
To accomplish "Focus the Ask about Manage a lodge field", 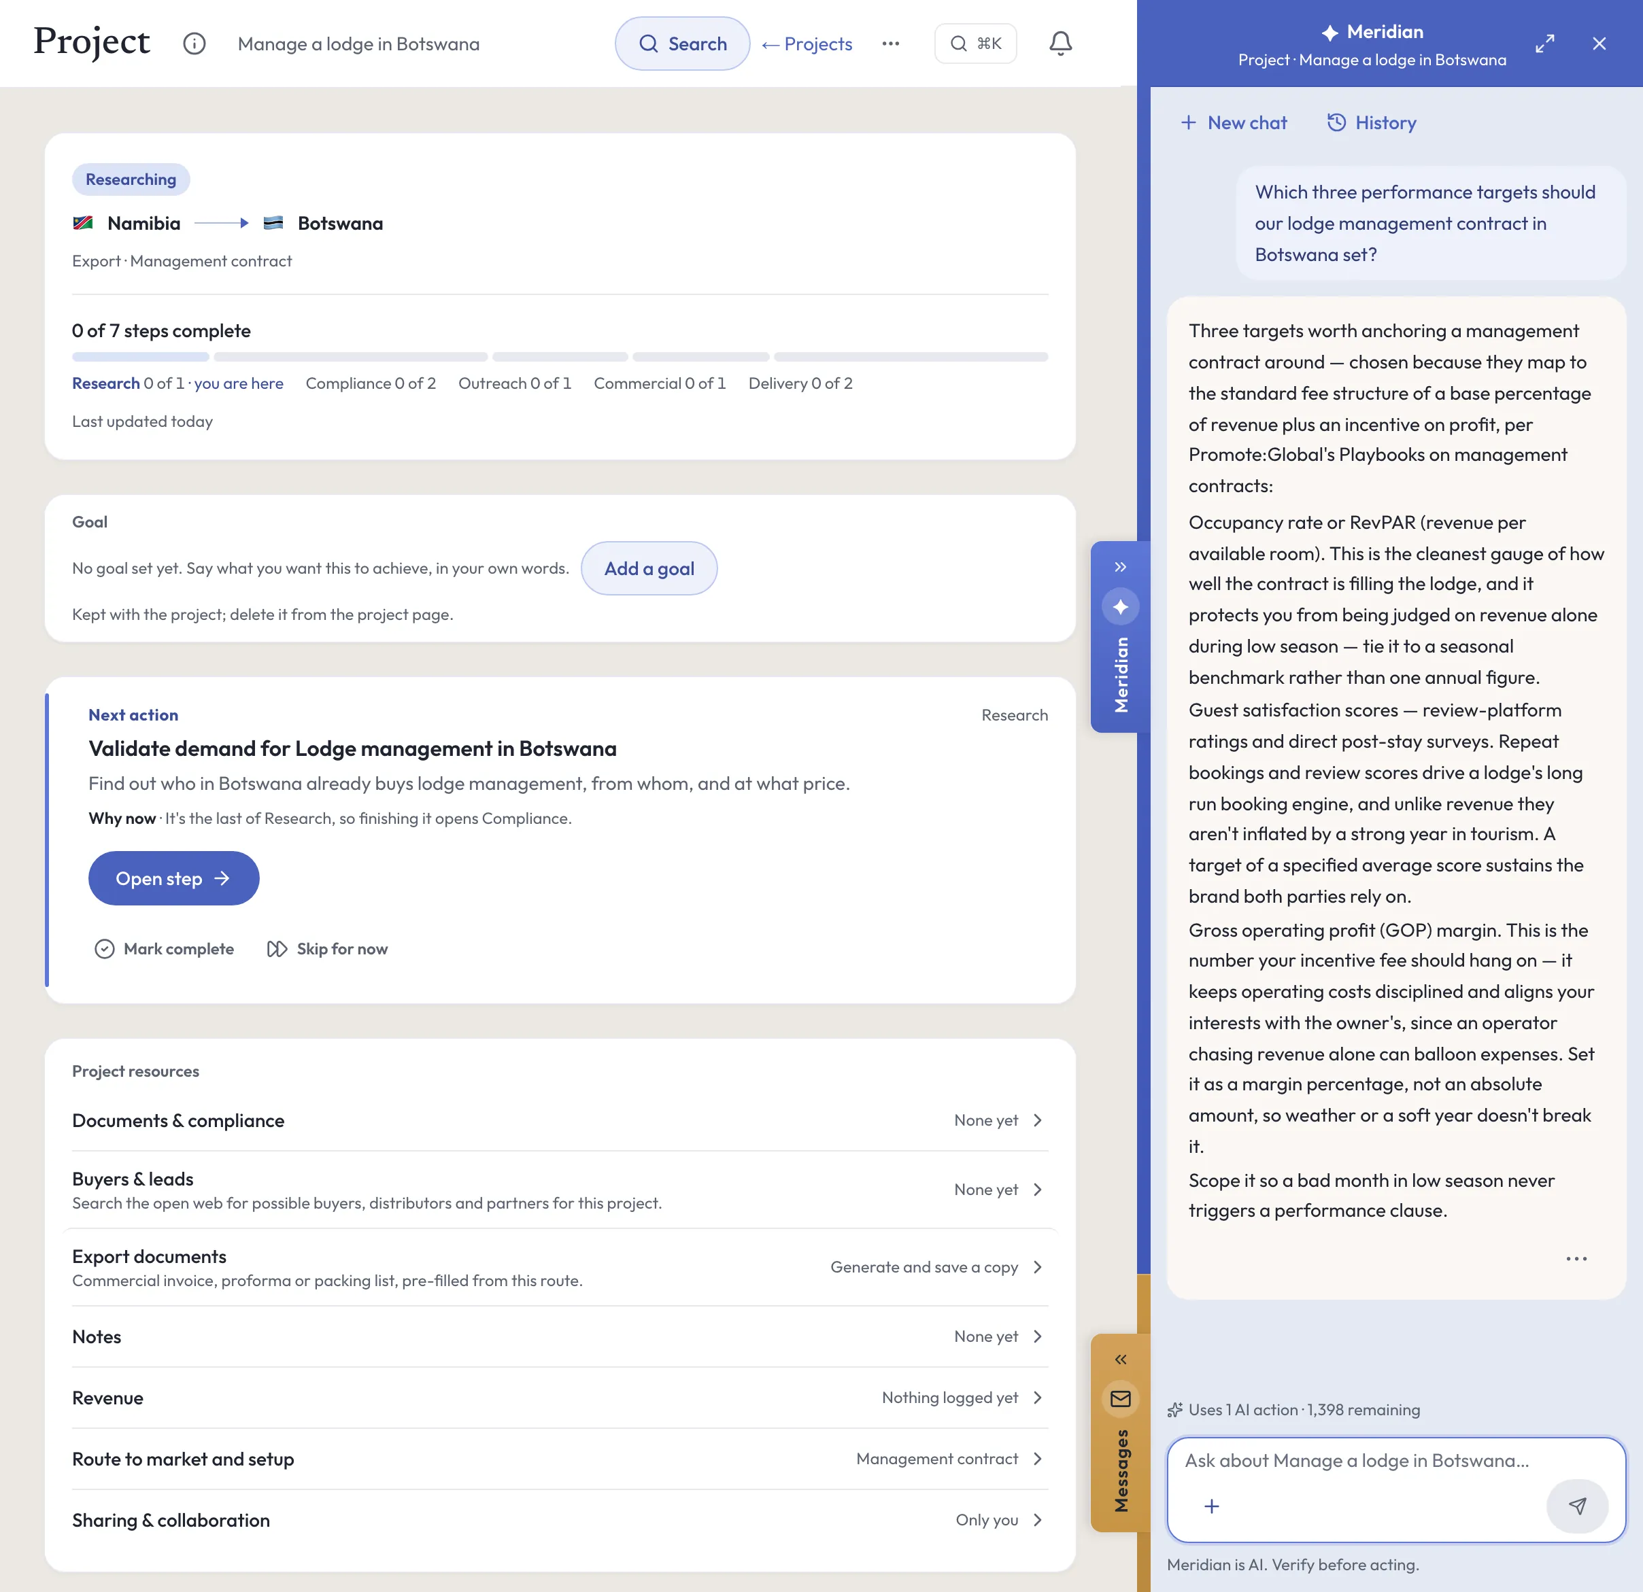I will click(x=1397, y=1460).
